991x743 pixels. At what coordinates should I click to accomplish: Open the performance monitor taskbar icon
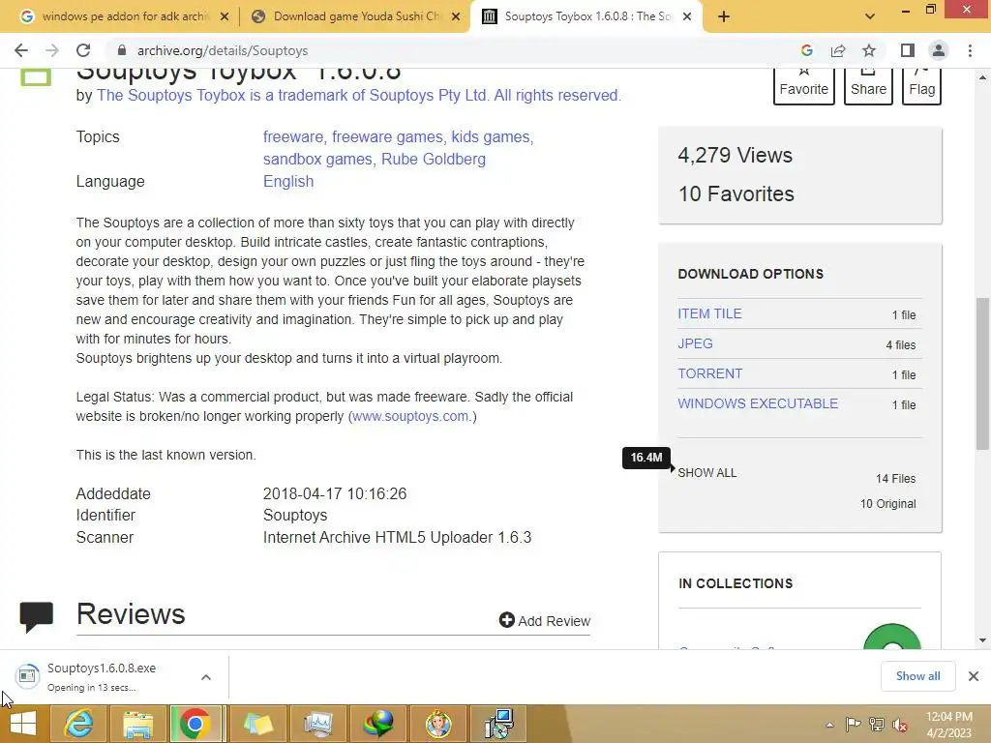click(x=317, y=724)
